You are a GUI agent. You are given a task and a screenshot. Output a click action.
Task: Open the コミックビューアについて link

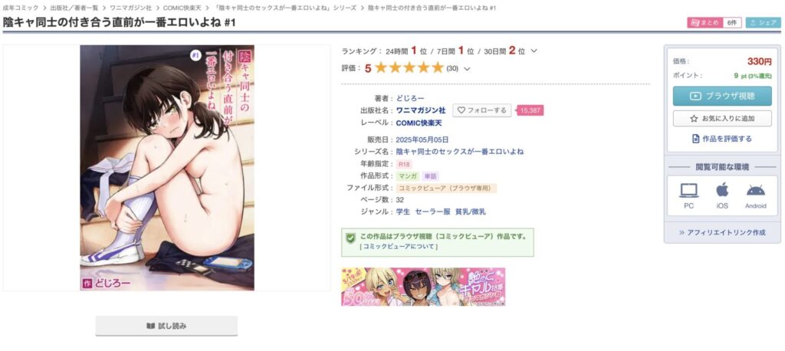coord(399,246)
